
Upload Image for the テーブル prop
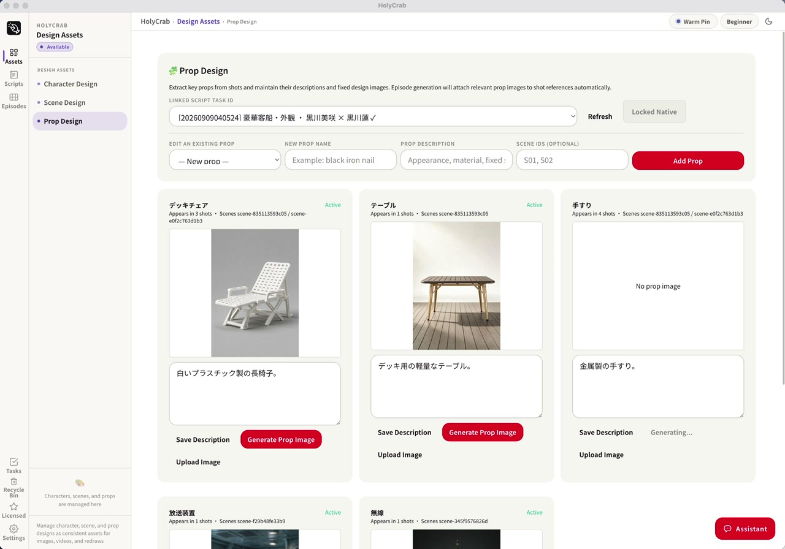pyautogui.click(x=400, y=455)
